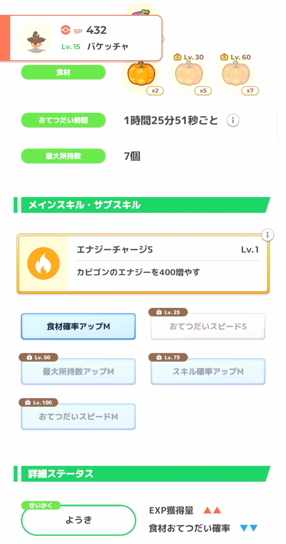Tap the locked おてつだいスピードM sub skill
The width and height of the screenshot is (286, 544).
[x=78, y=417]
